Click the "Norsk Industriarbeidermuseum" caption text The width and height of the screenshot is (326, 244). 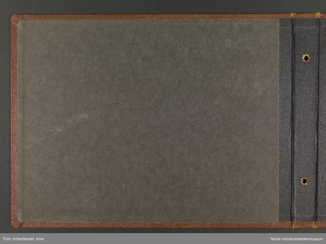(297, 239)
